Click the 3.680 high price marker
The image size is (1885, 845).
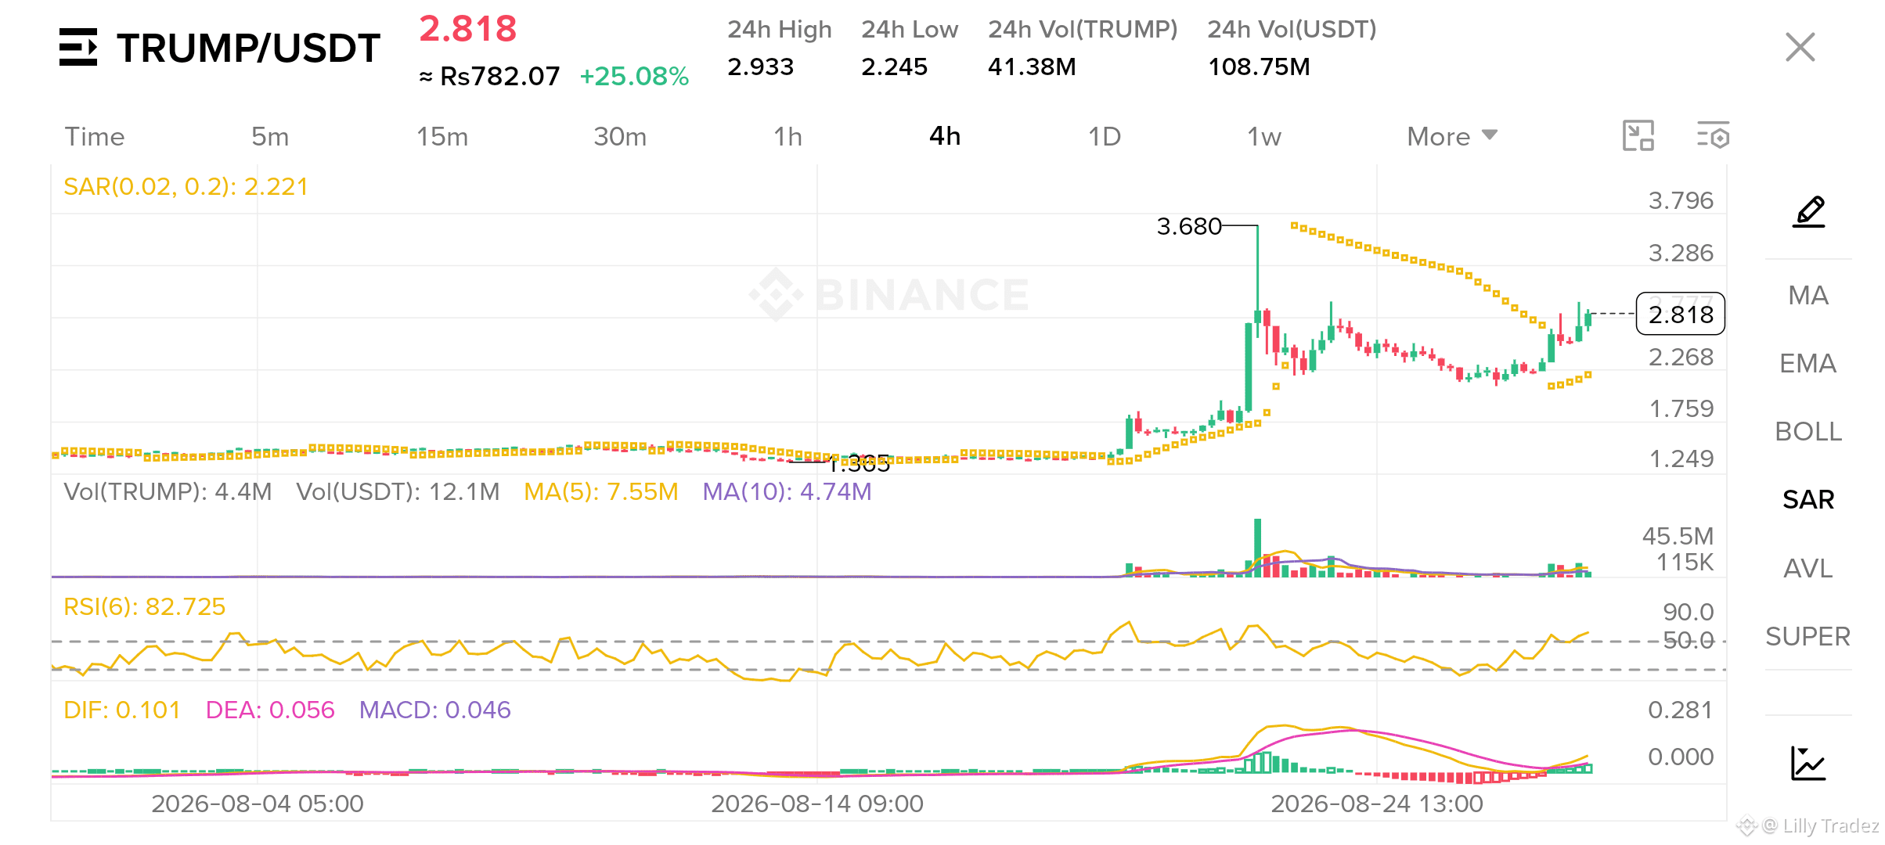(1189, 226)
